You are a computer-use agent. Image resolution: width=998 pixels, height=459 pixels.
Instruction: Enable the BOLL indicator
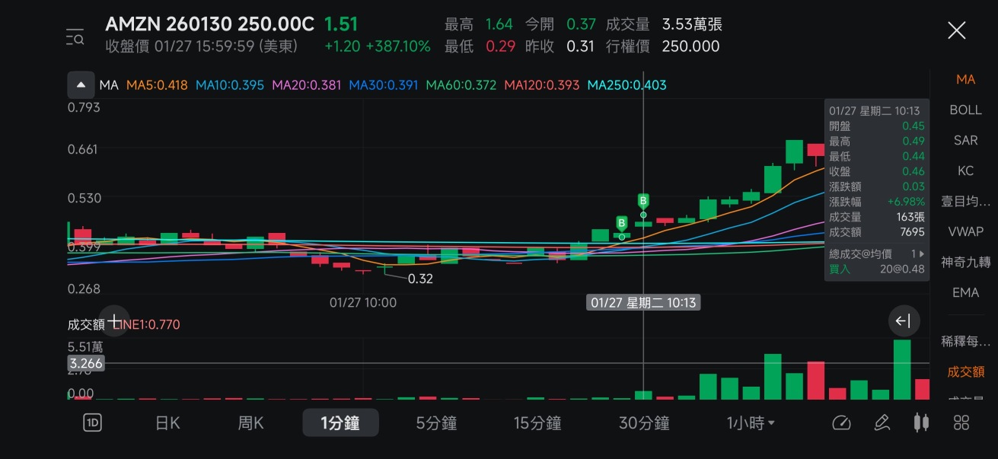[965, 110]
